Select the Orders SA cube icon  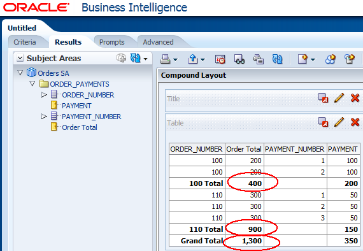coord(31,73)
